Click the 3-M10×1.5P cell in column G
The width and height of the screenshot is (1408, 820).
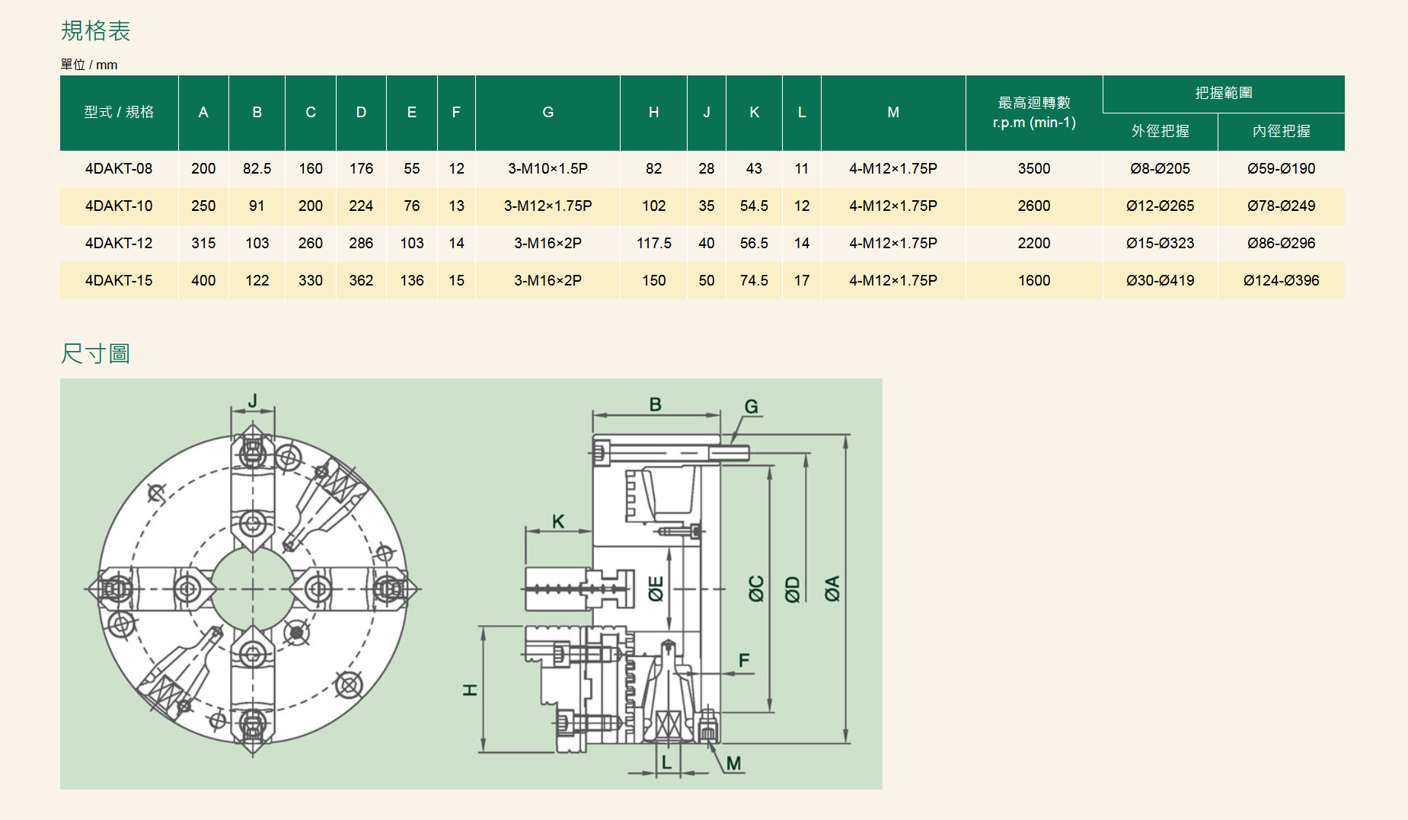click(x=548, y=169)
